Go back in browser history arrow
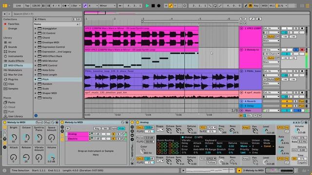The image size is (312, 175). 5,14
